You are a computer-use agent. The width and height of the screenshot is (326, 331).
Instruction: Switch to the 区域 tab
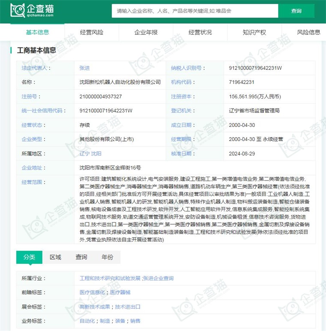55,257
